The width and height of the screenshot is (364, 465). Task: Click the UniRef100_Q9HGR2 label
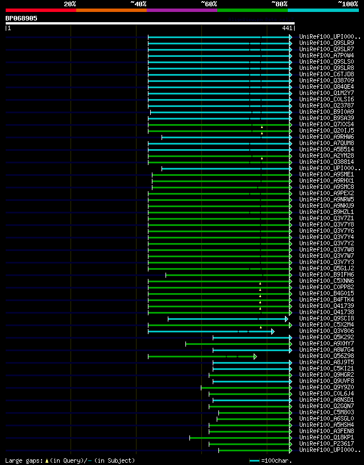(326, 375)
